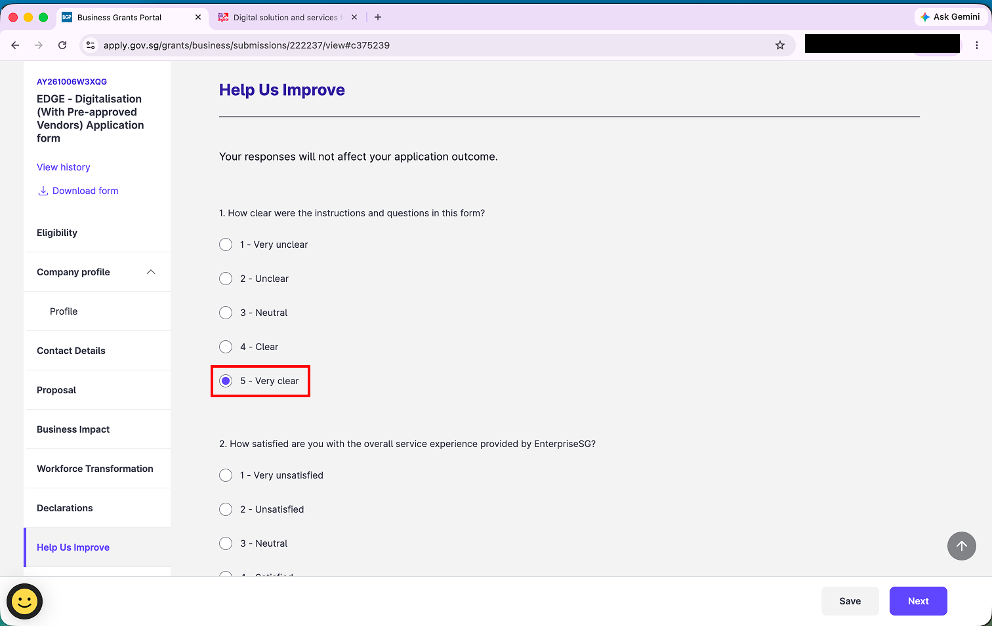
Task: Choose '3 - Neutral' for service satisfaction
Action: (x=226, y=543)
